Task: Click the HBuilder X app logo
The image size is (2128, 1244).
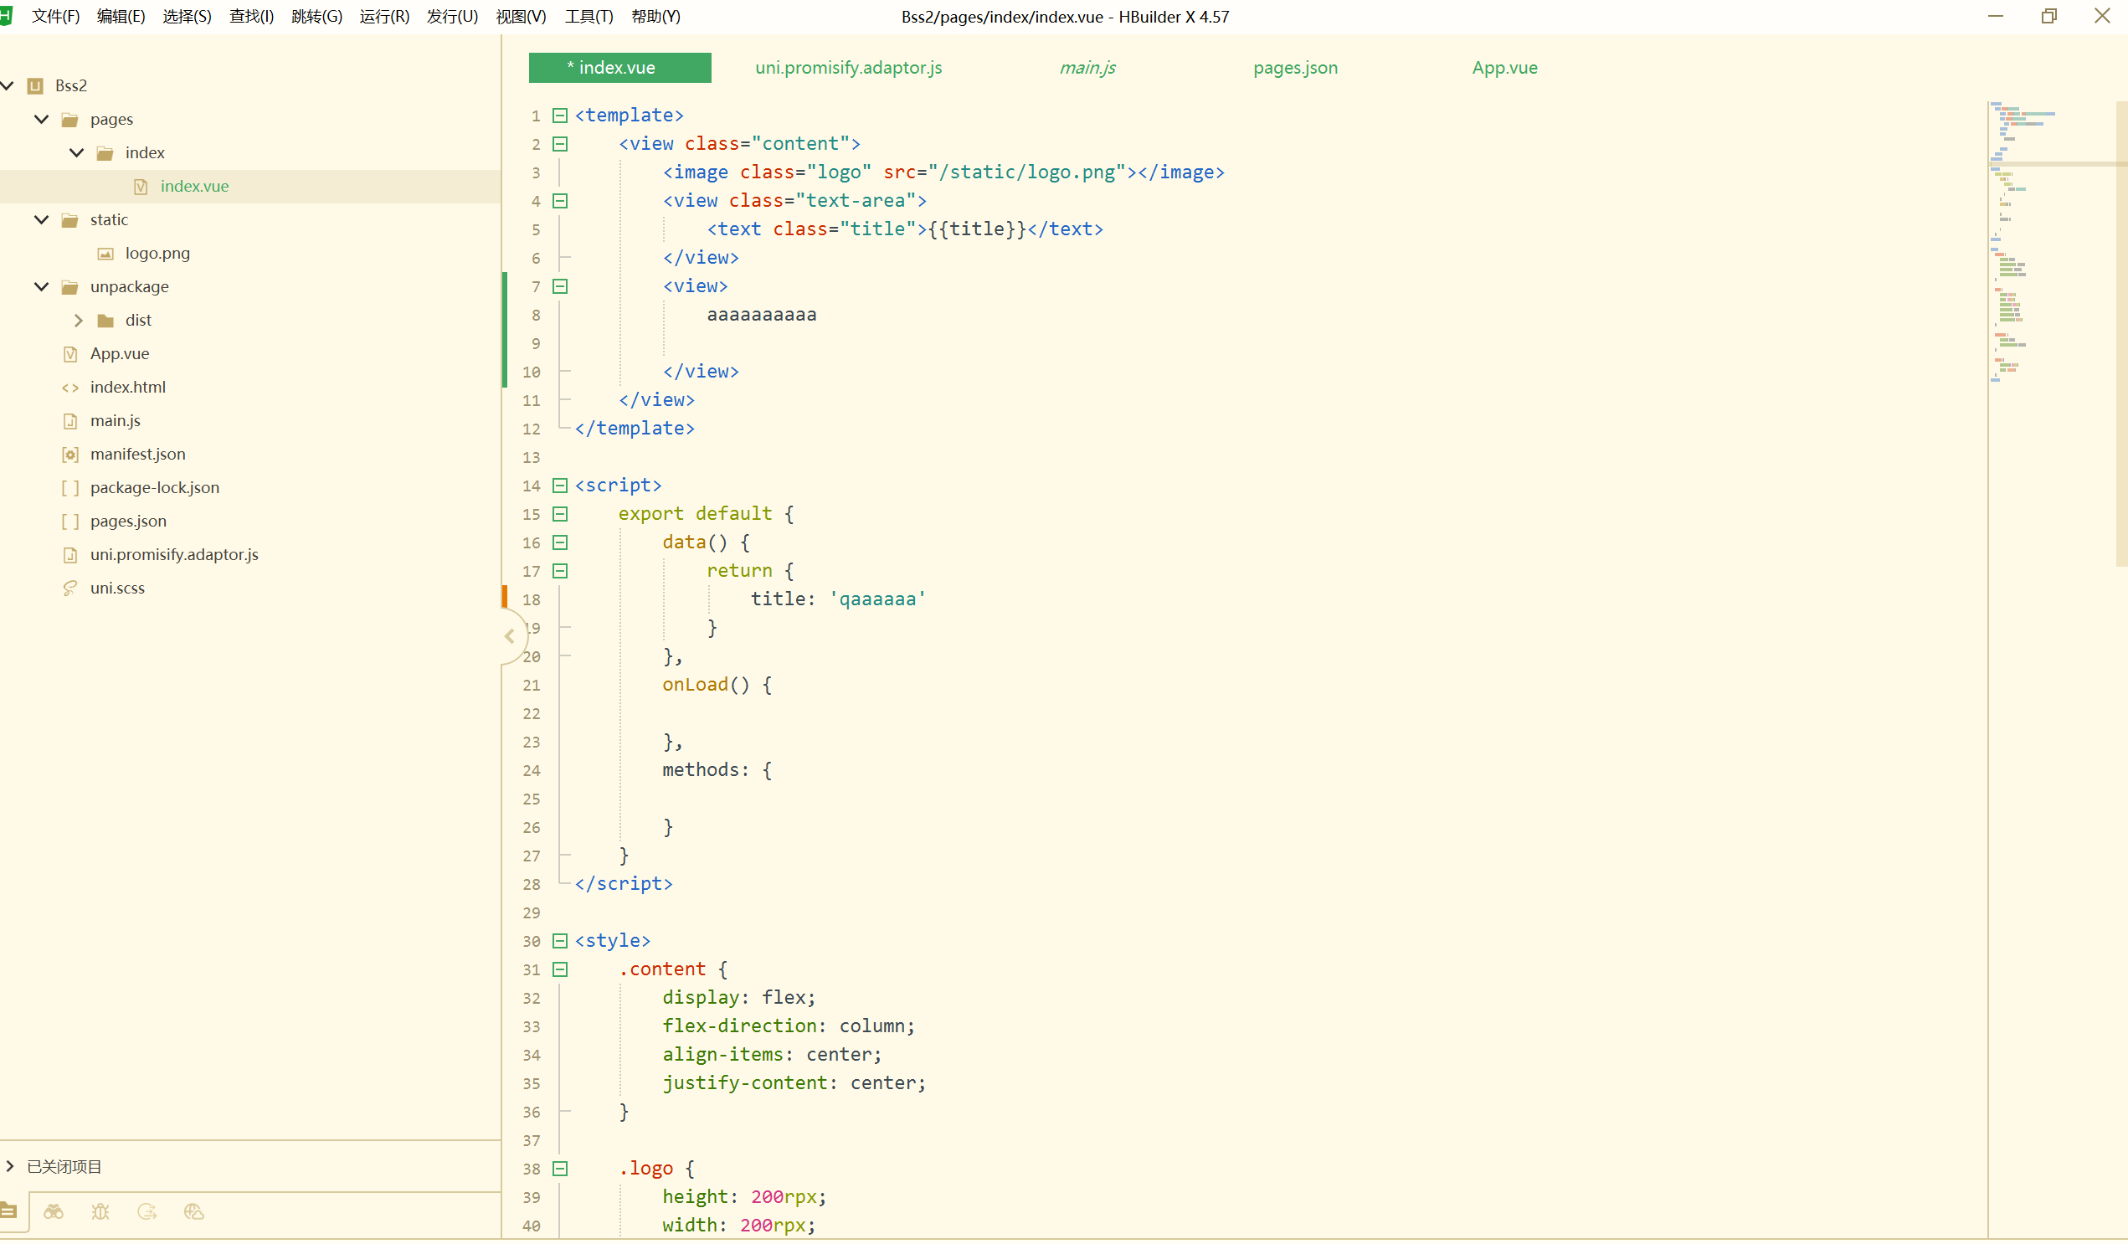Action: point(5,16)
